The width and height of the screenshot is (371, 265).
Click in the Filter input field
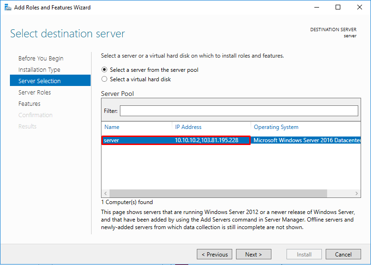pyautogui.click(x=239, y=111)
